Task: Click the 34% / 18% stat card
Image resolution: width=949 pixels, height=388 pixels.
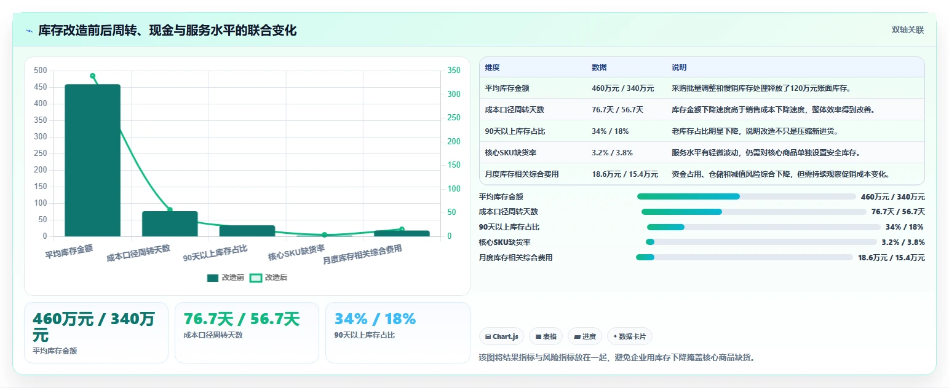Action: tap(397, 333)
